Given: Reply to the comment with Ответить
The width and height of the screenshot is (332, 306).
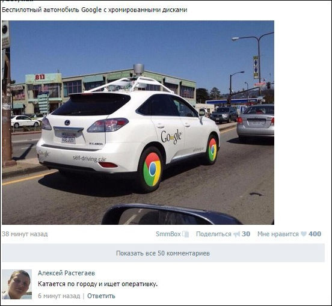Looking at the screenshot, I should pos(101,296).
